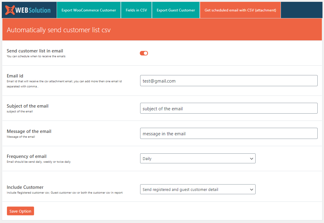
Task: Open the Export WooCommerce Customer tab
Action: [89, 10]
